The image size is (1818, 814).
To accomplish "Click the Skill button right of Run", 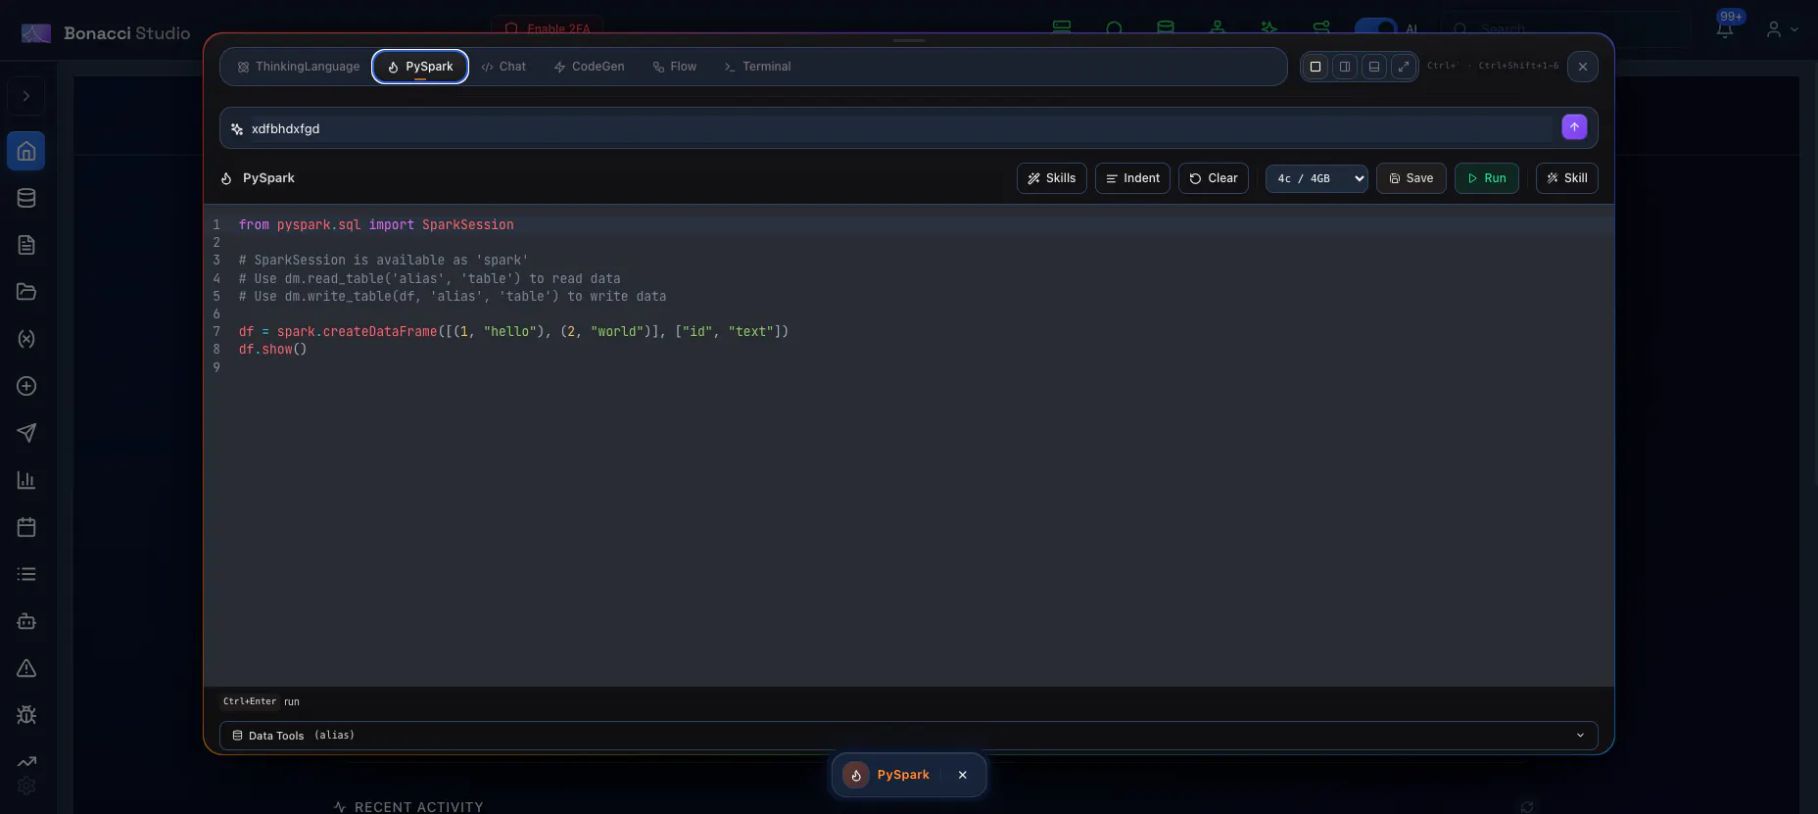I will tap(1567, 178).
